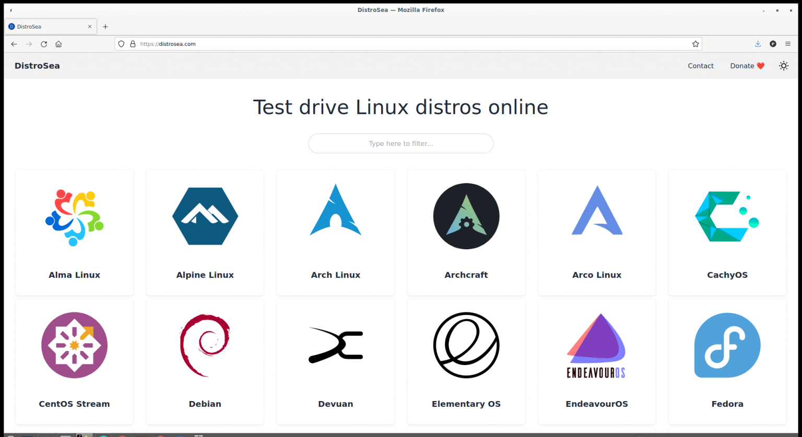The height and width of the screenshot is (437, 802).
Task: Focus the distro filter search box
Action: coord(401,143)
